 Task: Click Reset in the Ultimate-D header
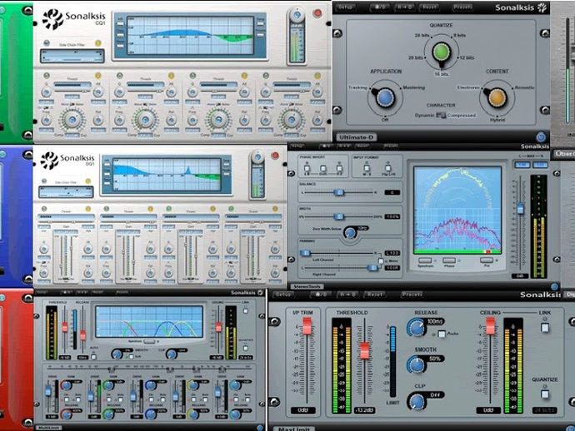tap(429, 7)
